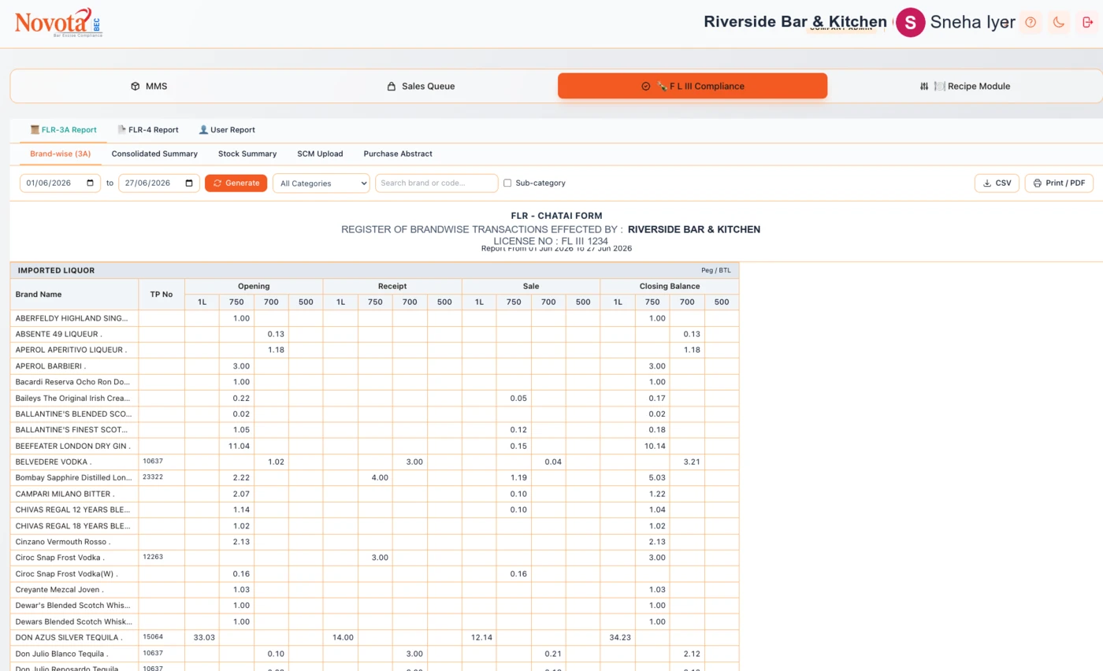Viewport: 1103px width, 671px height.
Task: Click the Ciroc Snap Frost Vodka(W) brand name
Action: tap(66, 573)
